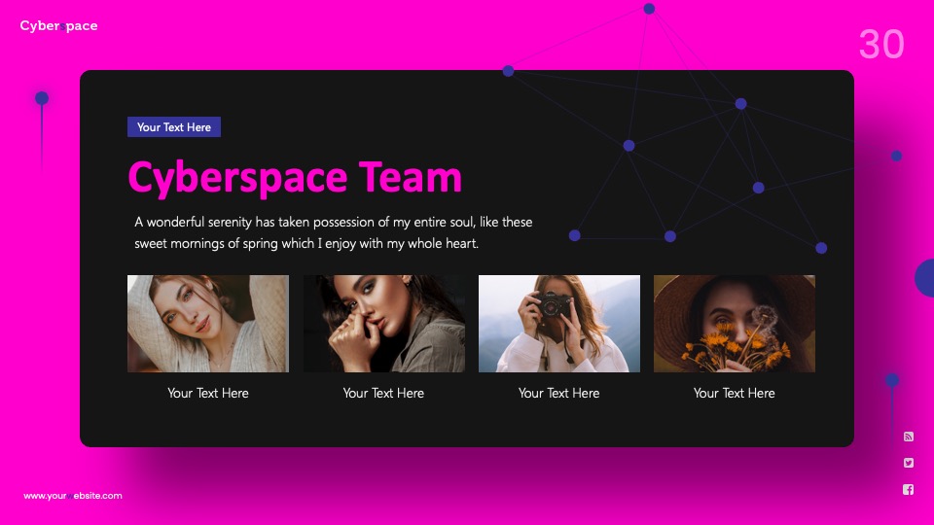Image resolution: width=934 pixels, height=525 pixels.
Task: Click caption under the flowers photo
Action: pos(734,393)
